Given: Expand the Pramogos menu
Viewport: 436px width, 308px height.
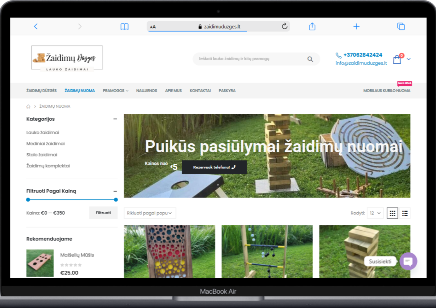Looking at the screenshot, I should pos(115,91).
